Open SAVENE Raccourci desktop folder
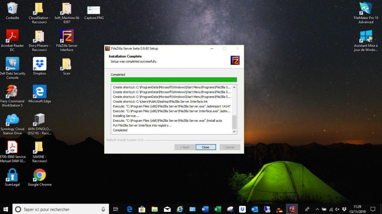Viewport: 382px width, 214px height. coord(39,152)
